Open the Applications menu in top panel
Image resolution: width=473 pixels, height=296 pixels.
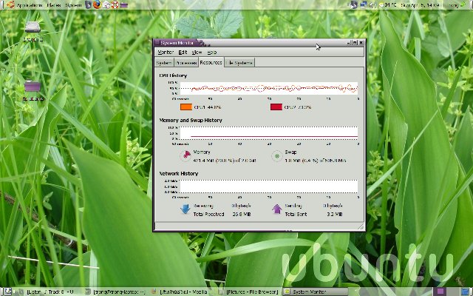click(30, 5)
